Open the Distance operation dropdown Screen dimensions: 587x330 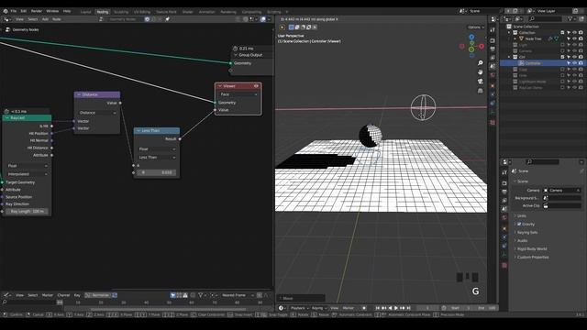pos(97,113)
